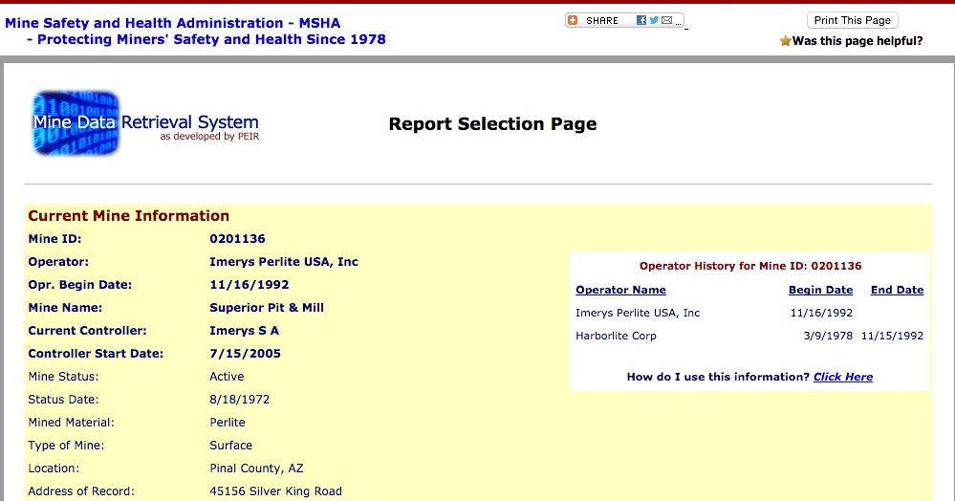Click the Print This Page button

pyautogui.click(x=852, y=20)
